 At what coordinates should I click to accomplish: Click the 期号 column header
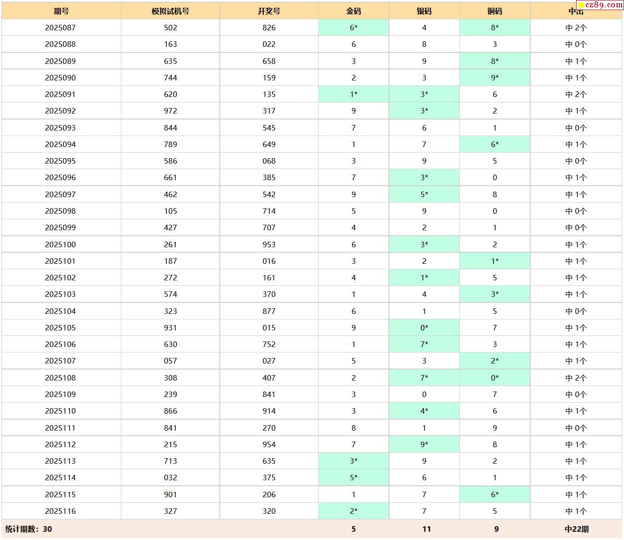tap(61, 11)
